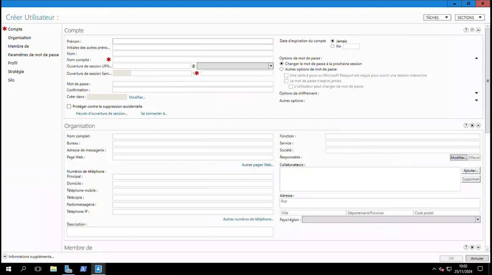Click Modifier button for Responsable
Viewport: 492px width, 275px height.
tap(459, 158)
